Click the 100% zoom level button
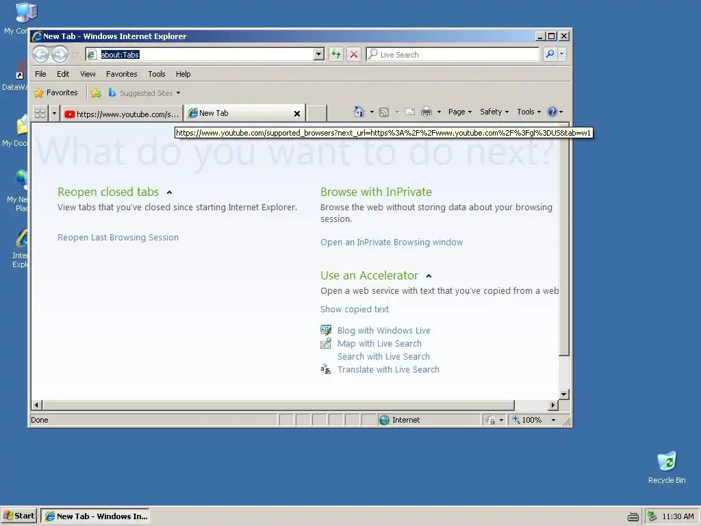 pyautogui.click(x=527, y=420)
